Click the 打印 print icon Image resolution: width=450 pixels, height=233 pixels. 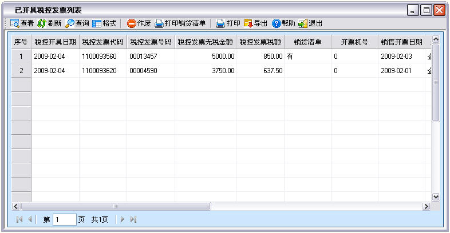(220, 23)
